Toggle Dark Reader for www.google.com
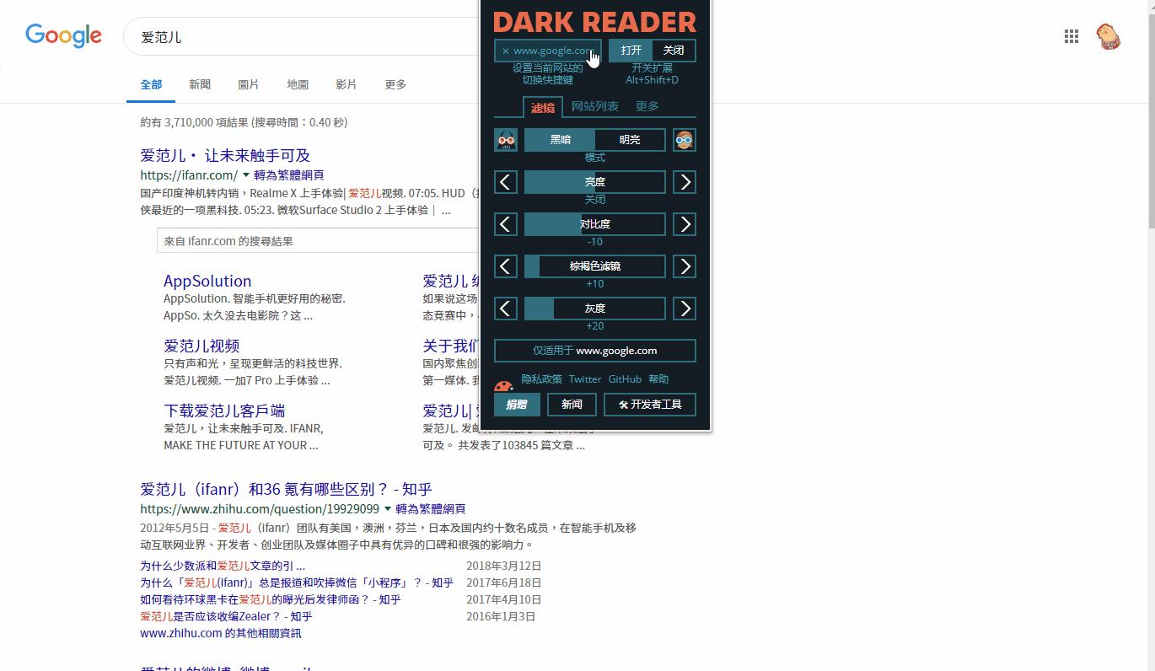 point(548,51)
